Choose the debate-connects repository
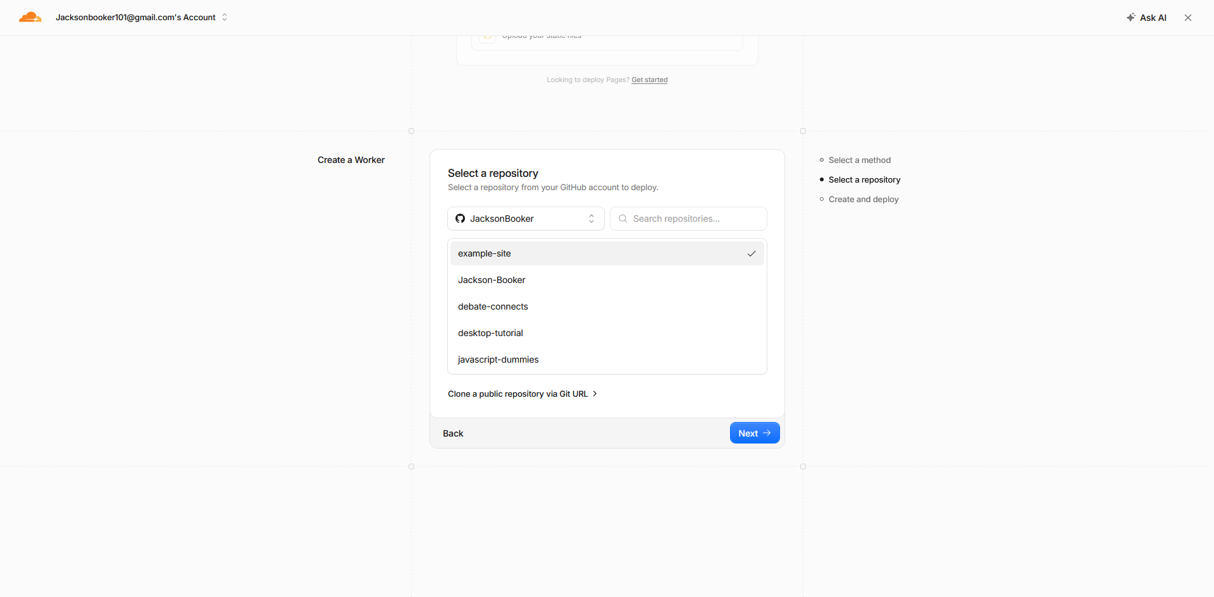The width and height of the screenshot is (1214, 597). click(607, 306)
